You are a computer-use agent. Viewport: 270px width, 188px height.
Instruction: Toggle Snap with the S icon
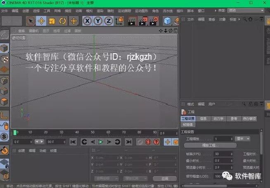click(x=5, y=136)
